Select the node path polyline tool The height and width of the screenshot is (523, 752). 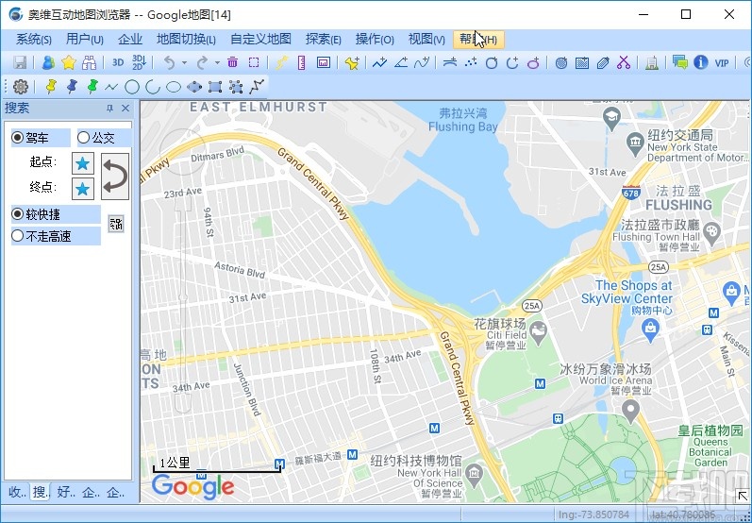257,86
